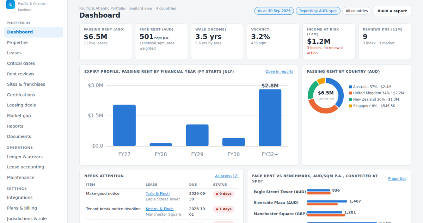Screen dimensions: 423x223
Task: Click the blue L workspace logo
Action: (x=10, y=5)
